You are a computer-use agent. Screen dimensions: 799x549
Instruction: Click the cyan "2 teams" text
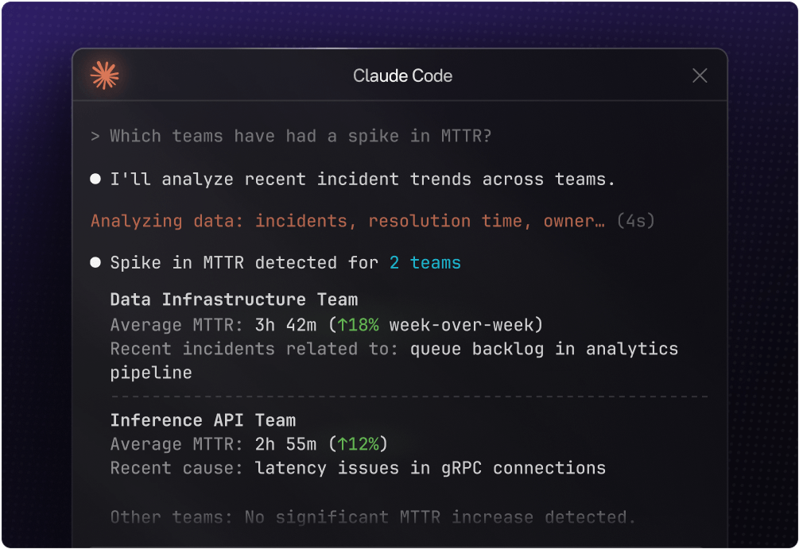pyautogui.click(x=425, y=262)
